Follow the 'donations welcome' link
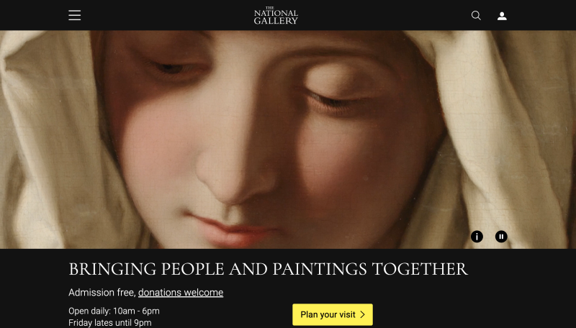The height and width of the screenshot is (328, 576). pyautogui.click(x=181, y=293)
